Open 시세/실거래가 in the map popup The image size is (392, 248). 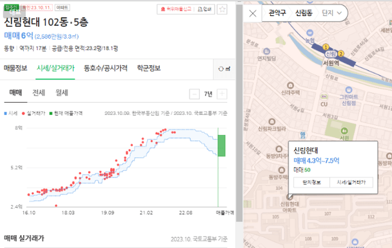351,182
